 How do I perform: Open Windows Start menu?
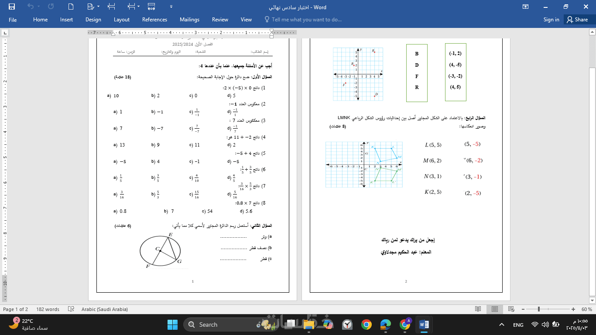point(172,325)
